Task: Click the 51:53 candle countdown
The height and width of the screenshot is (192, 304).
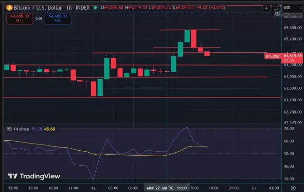Action: pyautogui.click(x=289, y=61)
